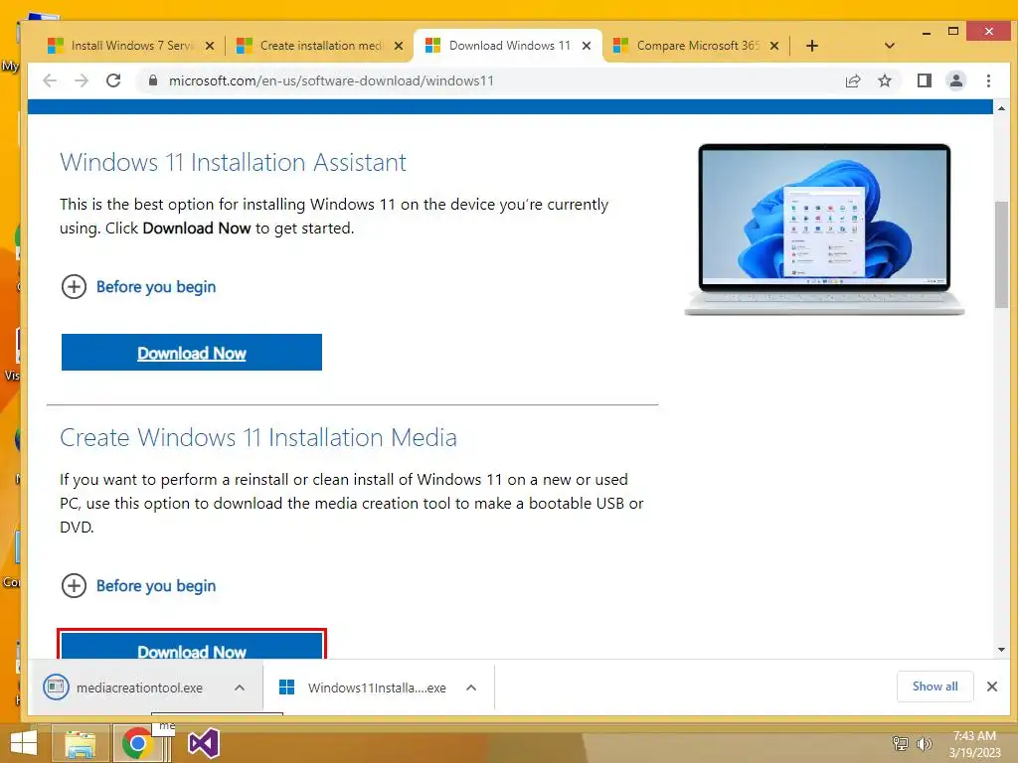Expand options for mediacreationtool.exe download
The width and height of the screenshot is (1018, 763).
[240, 687]
